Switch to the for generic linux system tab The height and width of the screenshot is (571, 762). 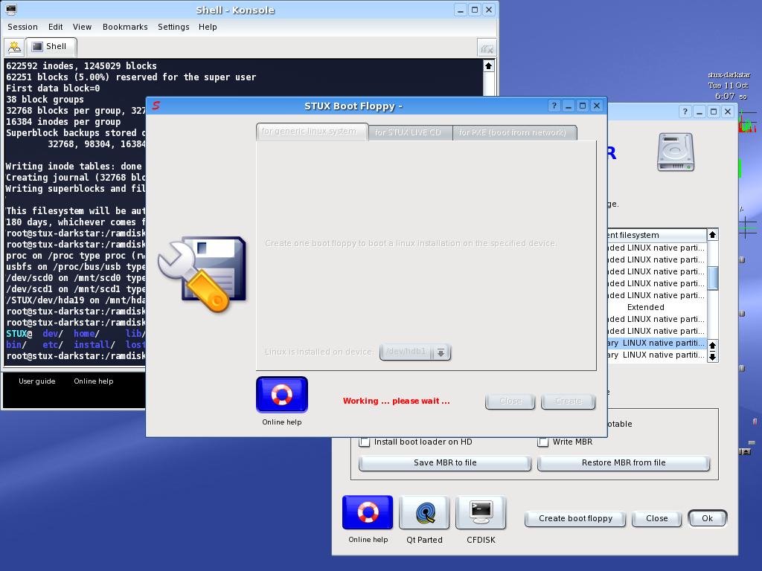click(x=312, y=132)
